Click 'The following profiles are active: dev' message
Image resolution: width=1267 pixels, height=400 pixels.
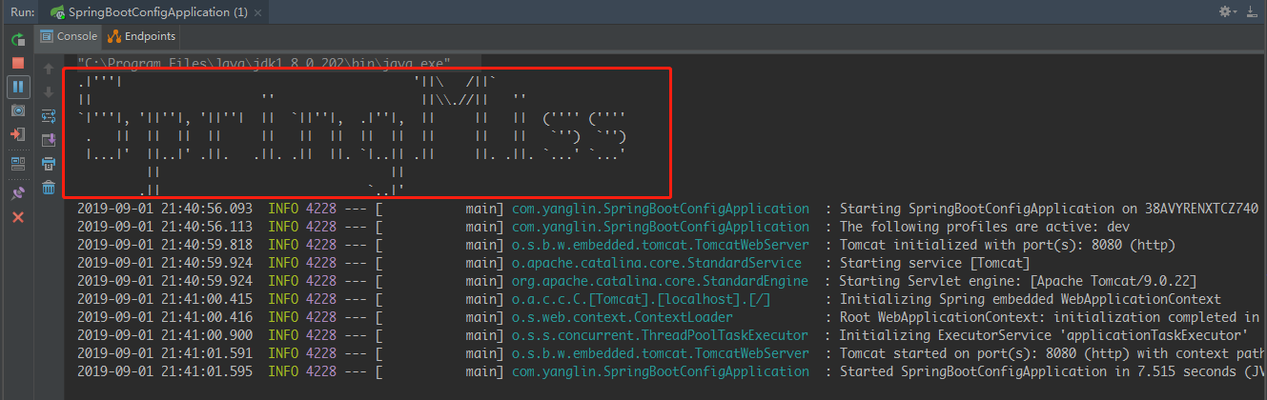click(x=984, y=227)
